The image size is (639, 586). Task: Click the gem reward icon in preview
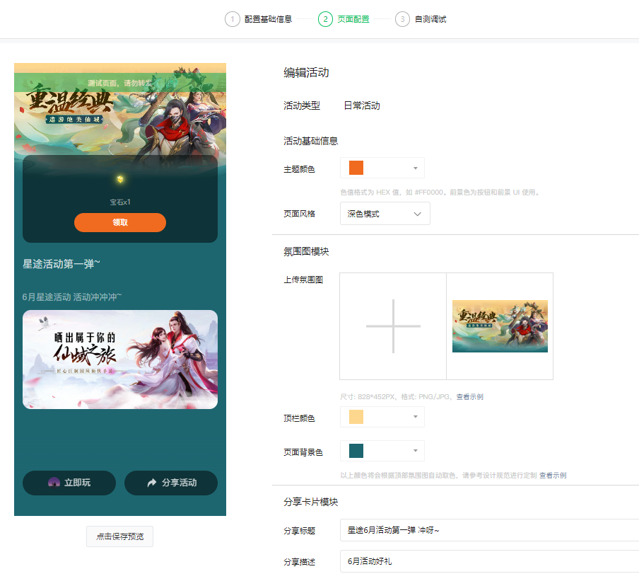click(120, 179)
